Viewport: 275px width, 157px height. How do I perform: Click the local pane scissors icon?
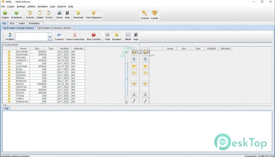(x=134, y=95)
